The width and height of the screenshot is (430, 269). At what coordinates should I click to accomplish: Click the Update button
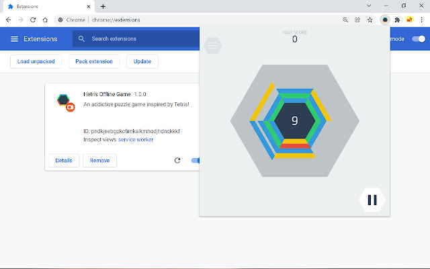click(x=142, y=61)
